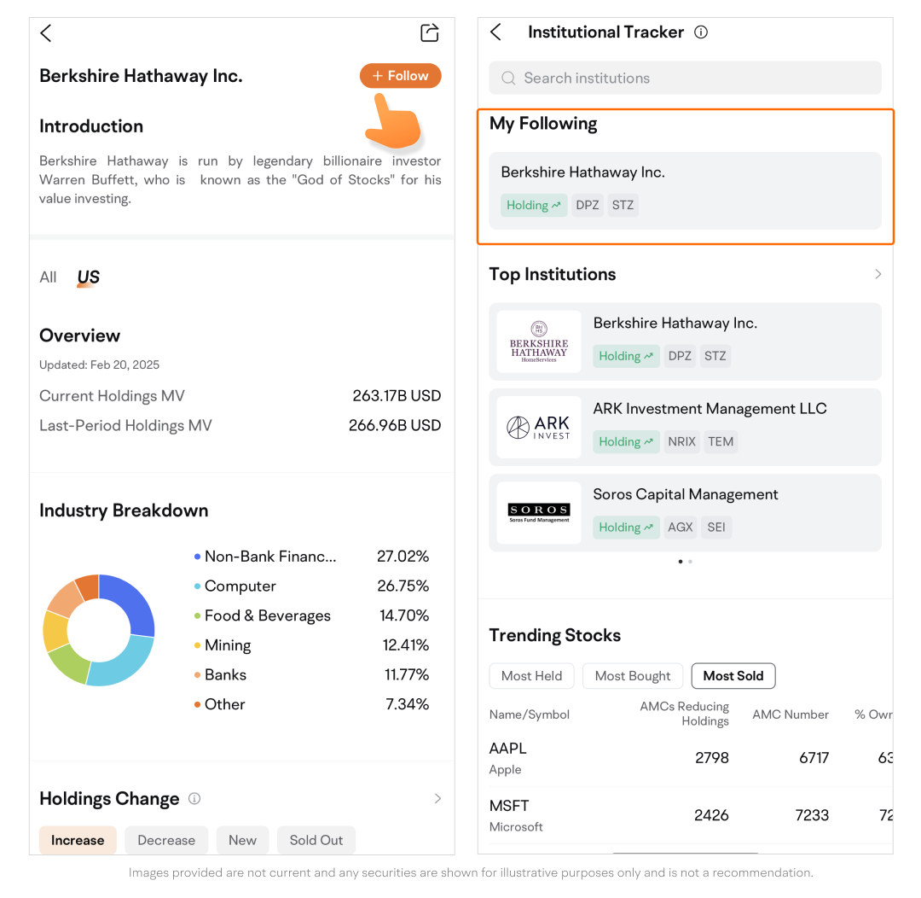Follow Berkshire Hathaway Inc.
921x898 pixels.
coord(400,76)
